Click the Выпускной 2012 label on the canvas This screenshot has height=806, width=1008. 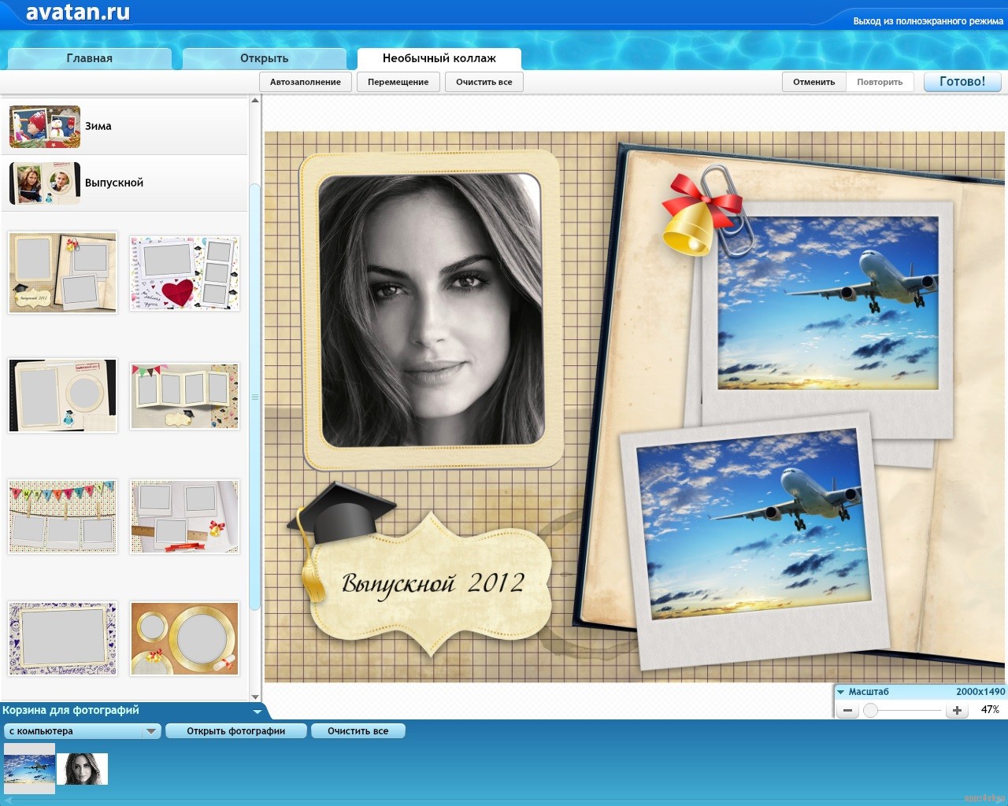pos(433,583)
